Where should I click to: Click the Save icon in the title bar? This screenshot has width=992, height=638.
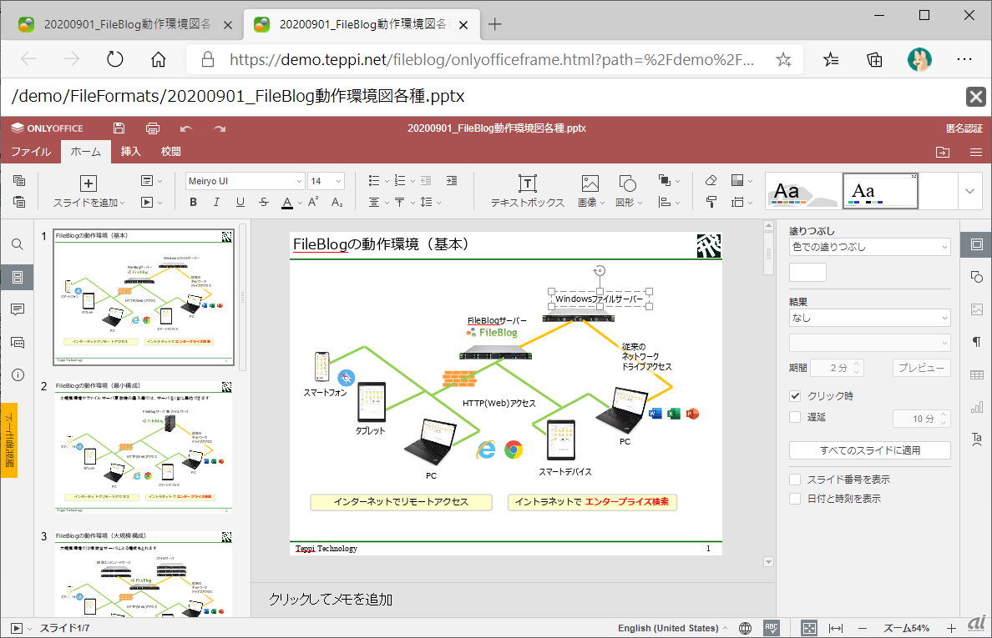[x=119, y=128]
